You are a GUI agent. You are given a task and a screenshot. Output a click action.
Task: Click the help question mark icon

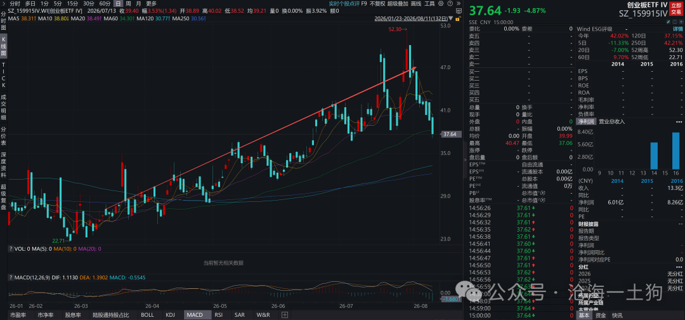pos(450,3)
